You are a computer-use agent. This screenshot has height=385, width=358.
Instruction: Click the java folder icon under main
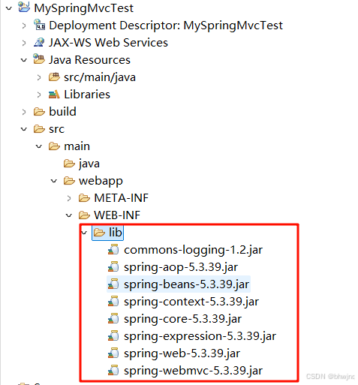click(69, 164)
